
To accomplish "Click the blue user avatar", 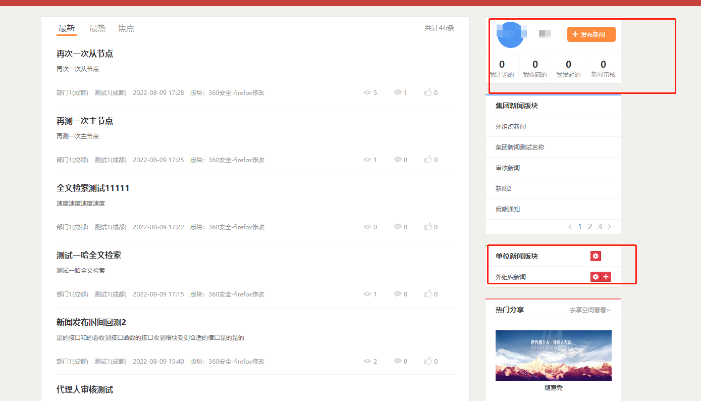I will [x=511, y=35].
